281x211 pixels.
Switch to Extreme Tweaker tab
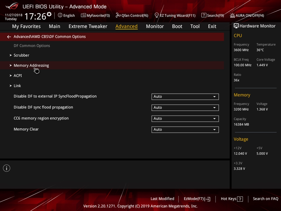88,26
